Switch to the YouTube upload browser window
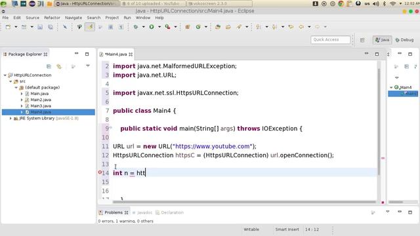 pyautogui.click(x=153, y=4)
